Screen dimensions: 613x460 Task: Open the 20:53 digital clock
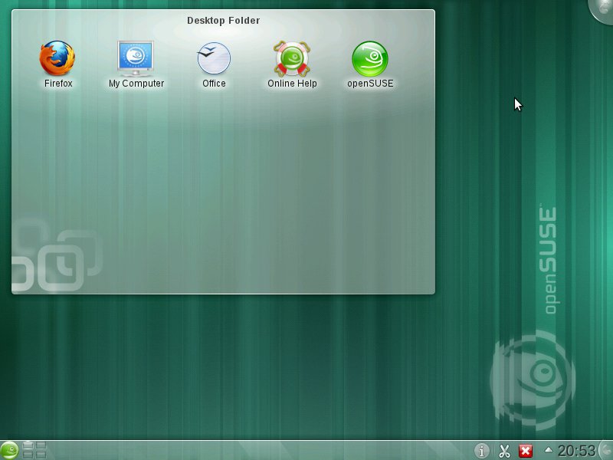click(x=576, y=451)
